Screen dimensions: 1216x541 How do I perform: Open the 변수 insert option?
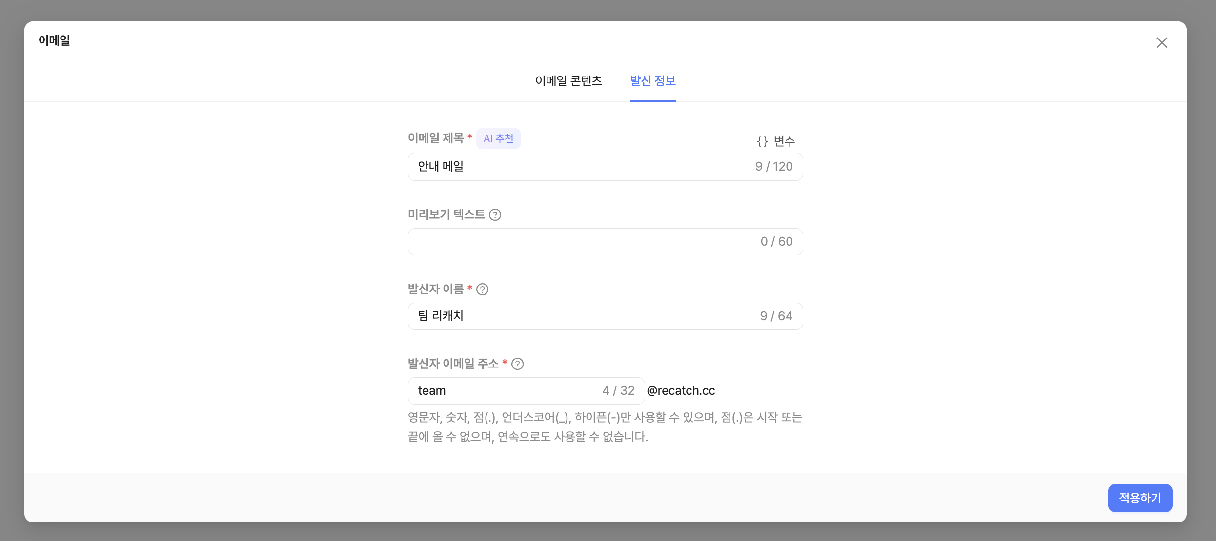tap(784, 141)
